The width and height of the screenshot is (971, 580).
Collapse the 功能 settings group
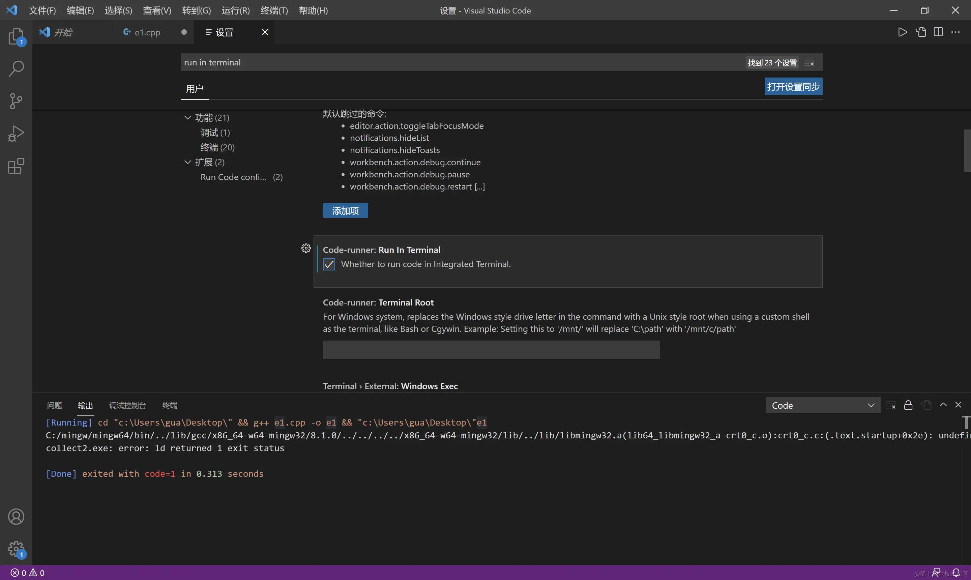coord(187,118)
